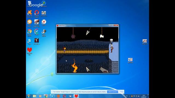Click the hanging white dog in game
Image resolution: width=175 pixels, height=98 pixels.
pos(102,36)
